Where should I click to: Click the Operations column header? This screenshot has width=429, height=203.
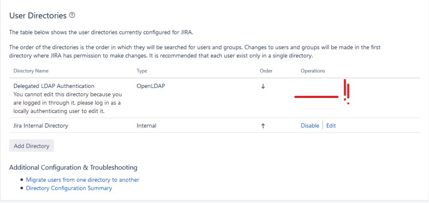pyautogui.click(x=312, y=71)
